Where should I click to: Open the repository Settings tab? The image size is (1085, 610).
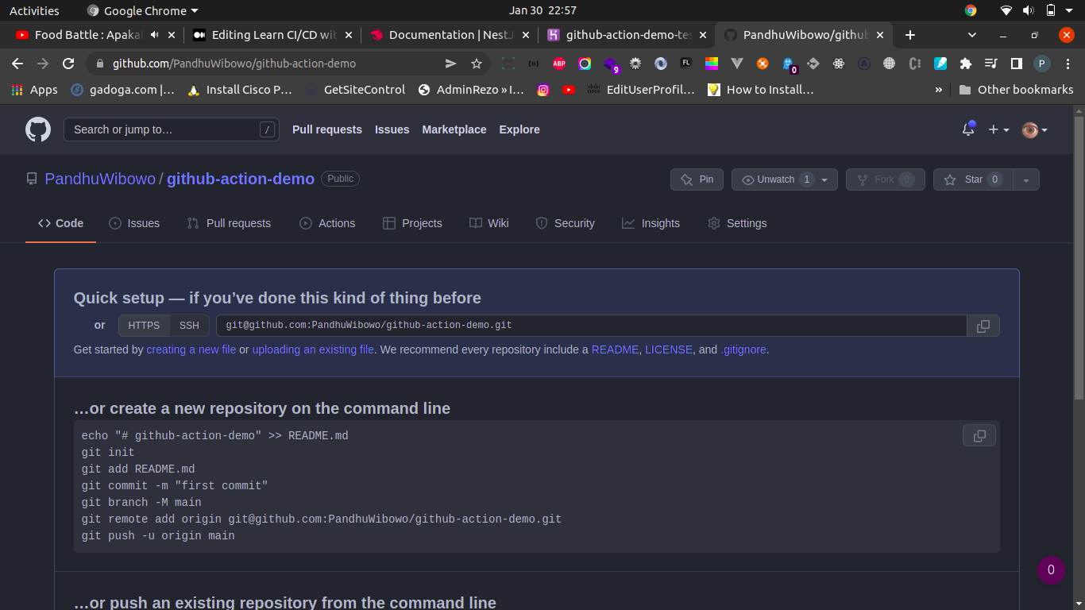pos(737,223)
